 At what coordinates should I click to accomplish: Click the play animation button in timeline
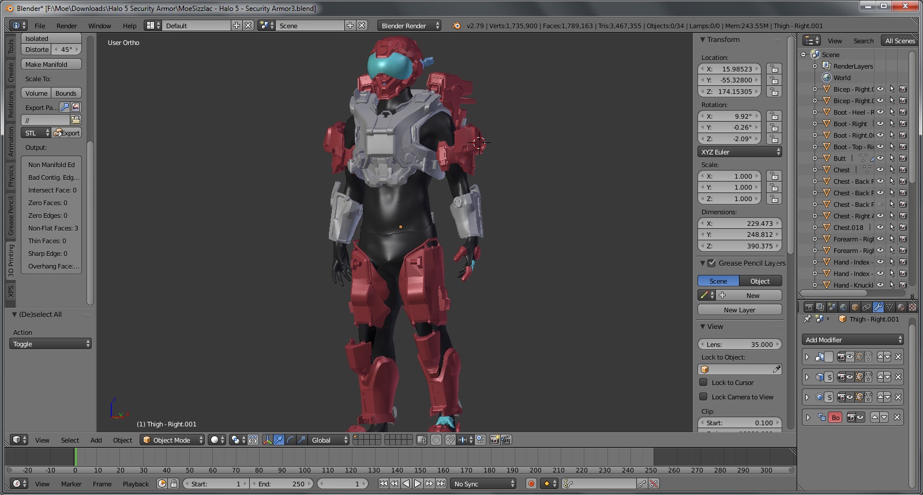click(x=418, y=484)
